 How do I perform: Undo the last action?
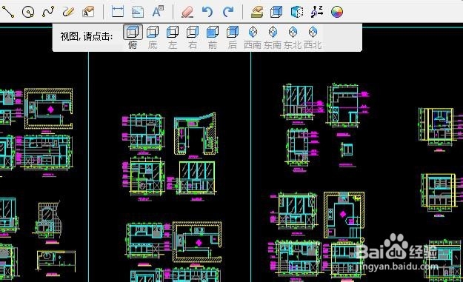tap(207, 12)
